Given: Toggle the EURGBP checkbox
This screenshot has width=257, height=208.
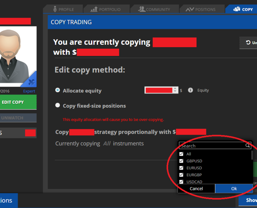Looking at the screenshot, I should click(x=182, y=175).
